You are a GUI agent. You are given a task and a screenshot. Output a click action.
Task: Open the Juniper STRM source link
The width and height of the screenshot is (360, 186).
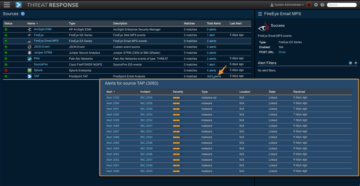coord(43,53)
